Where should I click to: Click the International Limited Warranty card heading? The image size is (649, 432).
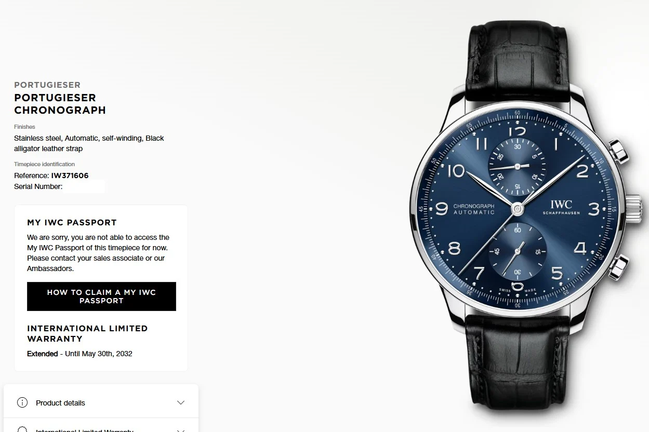[87, 333]
